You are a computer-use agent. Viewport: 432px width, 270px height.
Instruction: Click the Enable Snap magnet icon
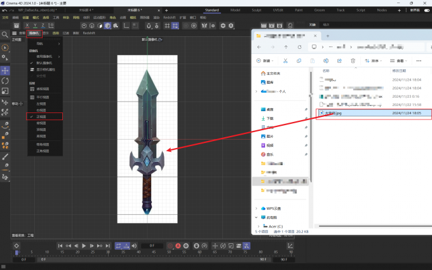pyautogui.click(x=149, y=25)
